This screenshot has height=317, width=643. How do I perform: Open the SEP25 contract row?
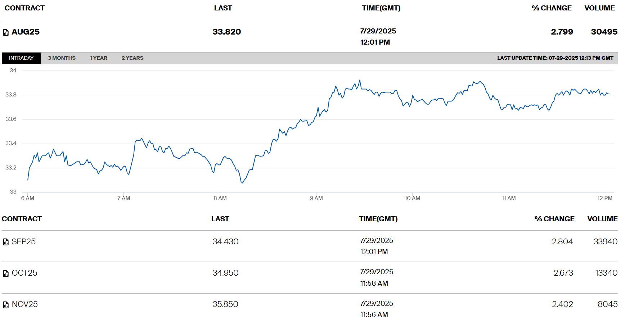point(24,241)
